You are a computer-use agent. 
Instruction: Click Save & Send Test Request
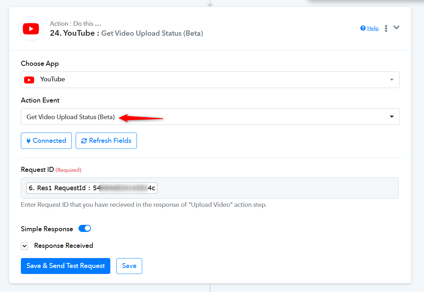pyautogui.click(x=65, y=266)
